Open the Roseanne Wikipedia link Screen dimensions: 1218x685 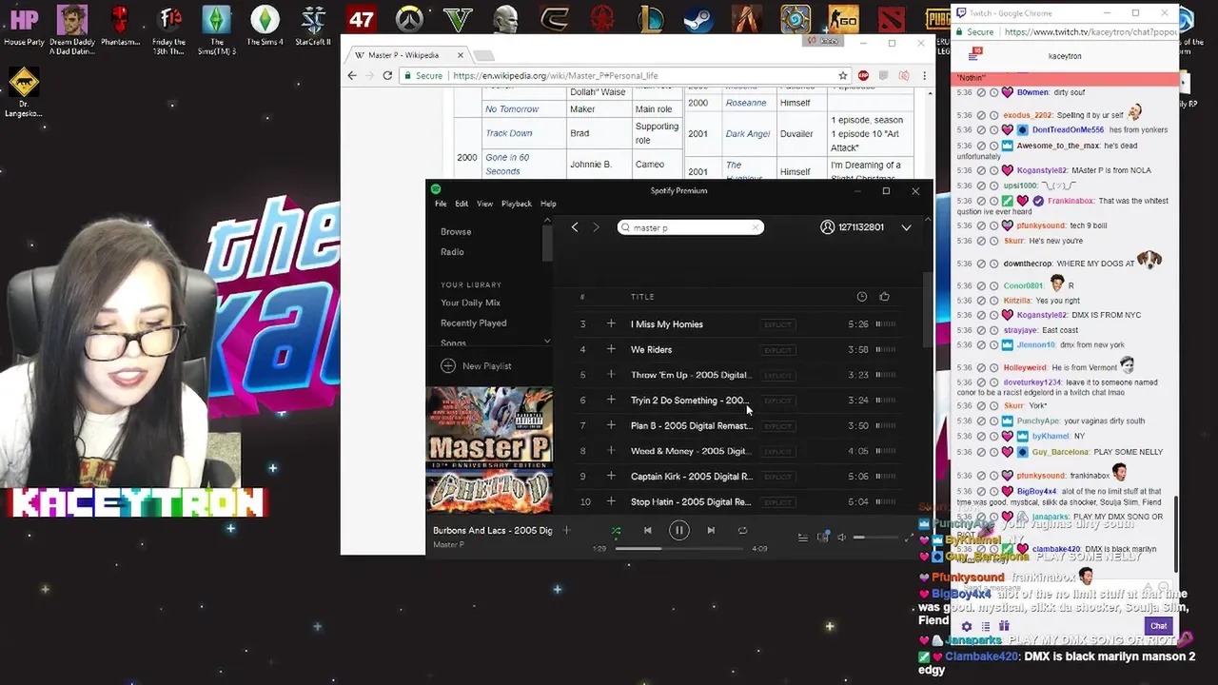coord(746,103)
